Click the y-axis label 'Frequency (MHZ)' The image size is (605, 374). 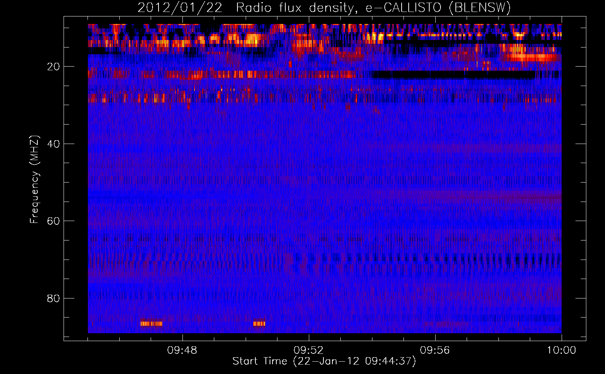pos(34,180)
